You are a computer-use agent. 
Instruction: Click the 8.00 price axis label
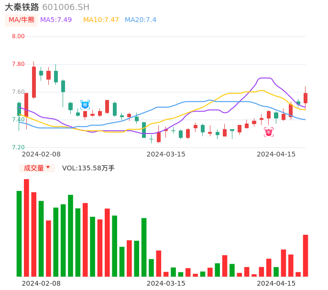pos(18,36)
